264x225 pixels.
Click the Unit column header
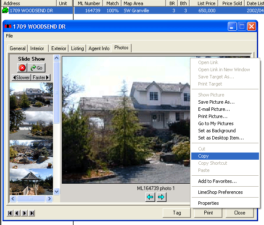tap(65, 3)
